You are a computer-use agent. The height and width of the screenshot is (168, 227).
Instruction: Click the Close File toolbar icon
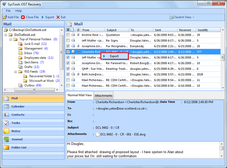pyautogui.click(x=23, y=17)
